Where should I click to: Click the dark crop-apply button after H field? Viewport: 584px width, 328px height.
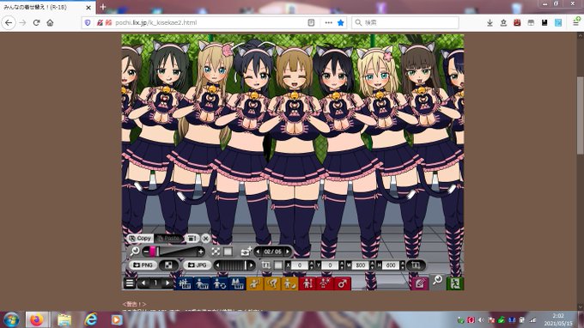click(416, 265)
